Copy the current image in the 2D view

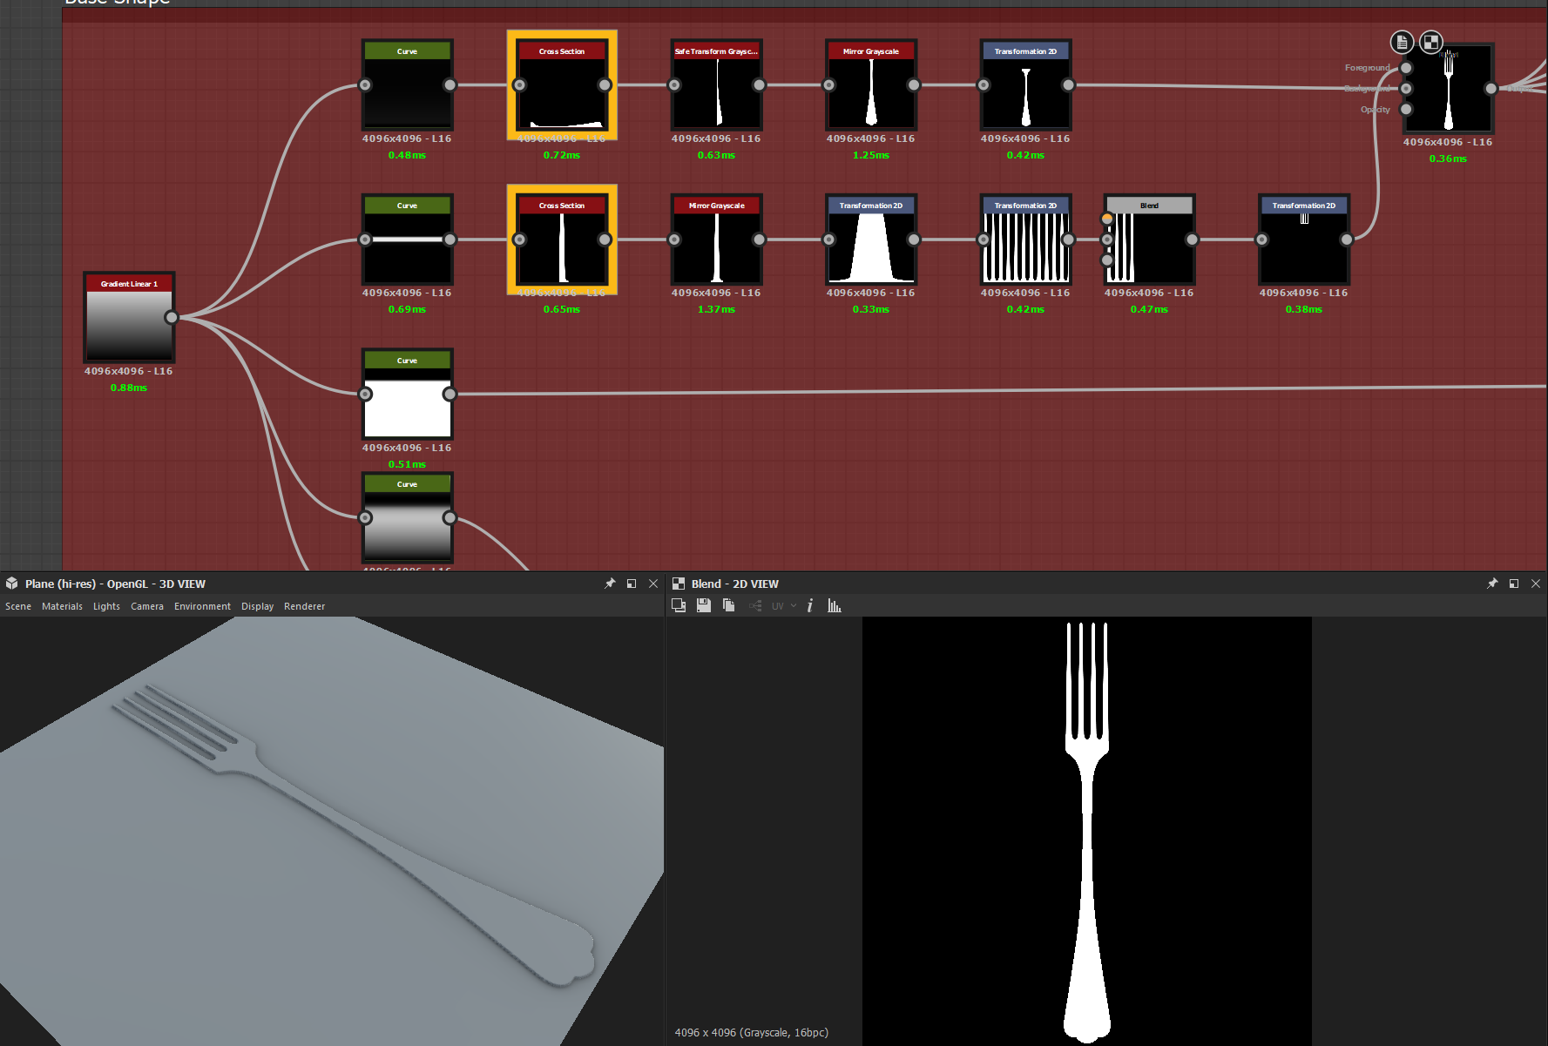pyautogui.click(x=729, y=605)
